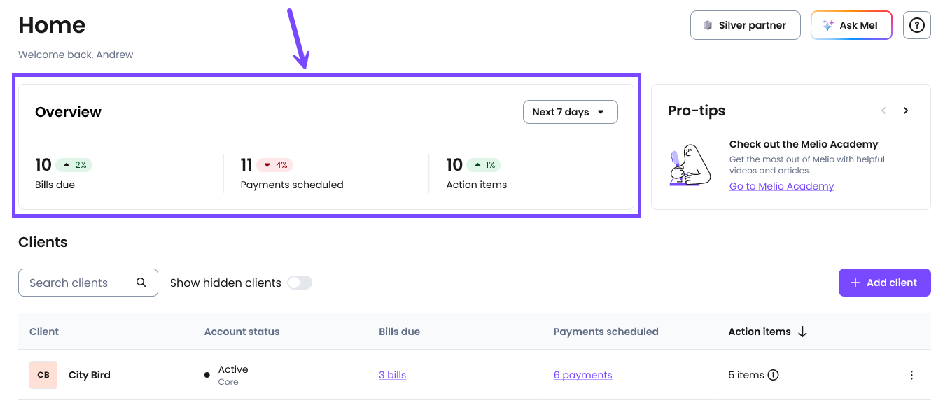Open the 6 payments link
This screenshot has width=950, height=405.
pos(582,375)
